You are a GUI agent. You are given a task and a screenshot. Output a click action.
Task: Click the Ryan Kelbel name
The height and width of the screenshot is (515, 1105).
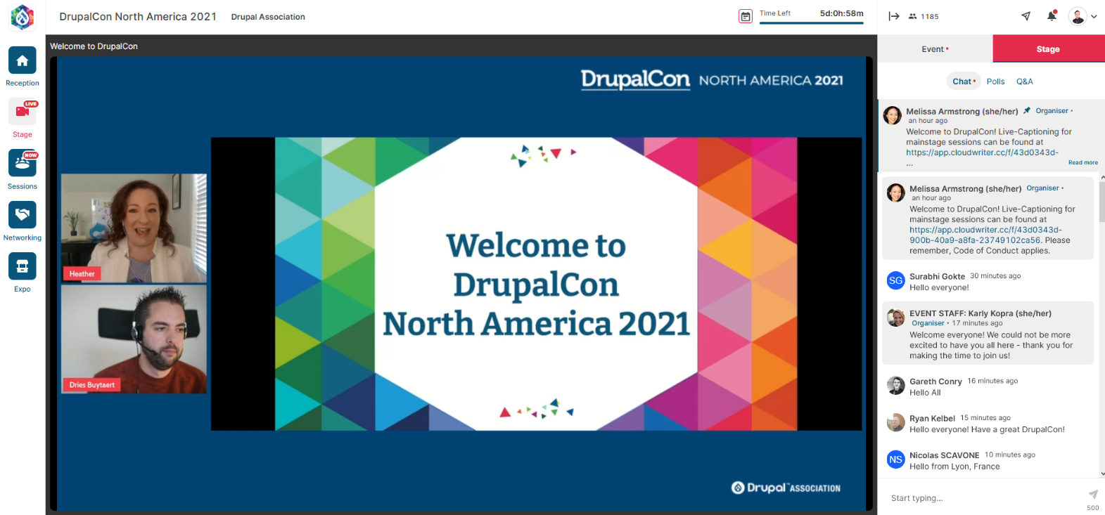click(x=932, y=418)
